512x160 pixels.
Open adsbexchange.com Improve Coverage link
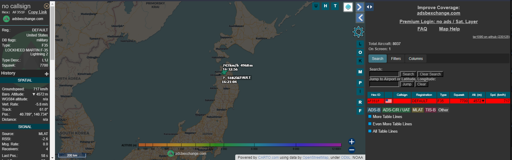pyautogui.click(x=438, y=13)
